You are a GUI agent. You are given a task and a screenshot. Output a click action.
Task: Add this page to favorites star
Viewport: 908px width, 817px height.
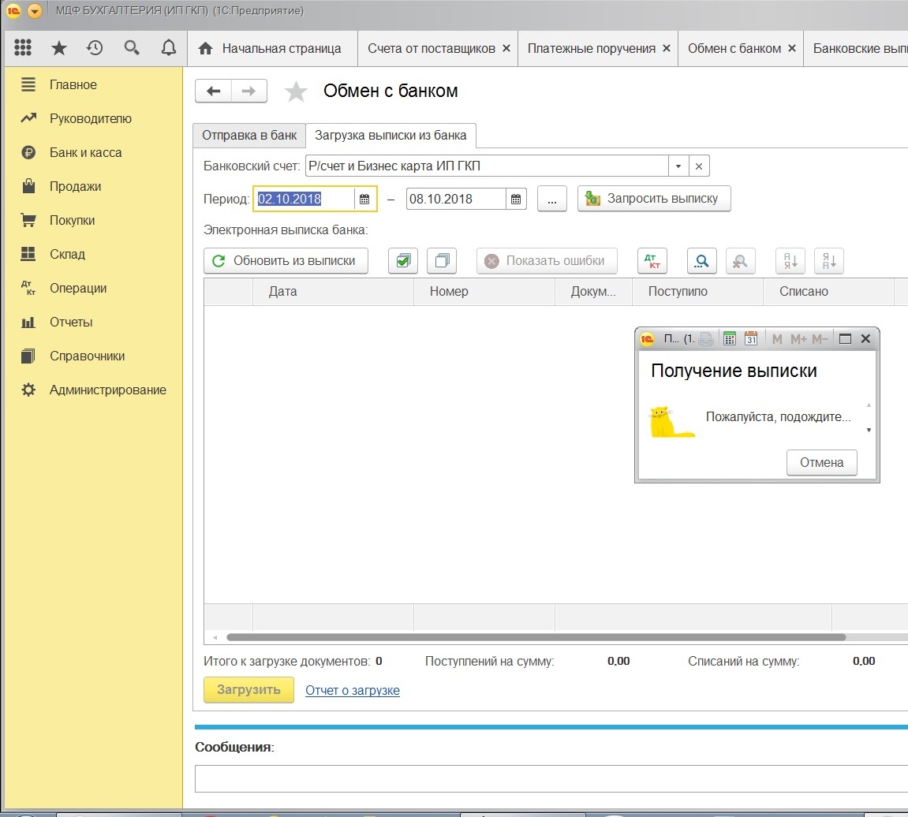[296, 92]
